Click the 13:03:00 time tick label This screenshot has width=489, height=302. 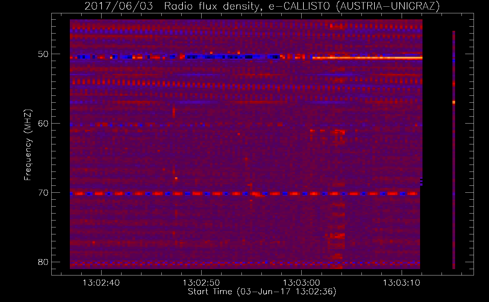[x=301, y=283]
